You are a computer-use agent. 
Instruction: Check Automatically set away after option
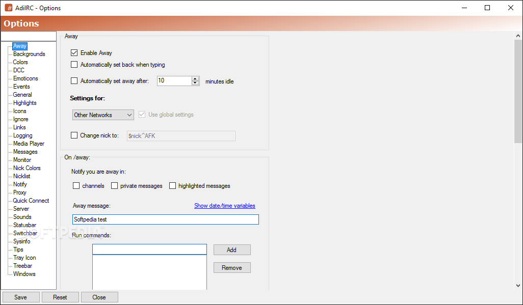pyautogui.click(x=74, y=80)
